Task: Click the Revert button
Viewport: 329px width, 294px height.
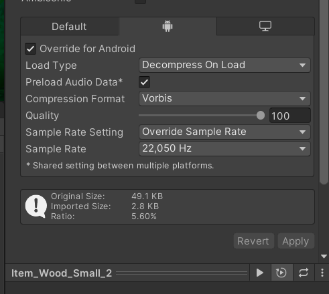Action: pyautogui.click(x=254, y=241)
